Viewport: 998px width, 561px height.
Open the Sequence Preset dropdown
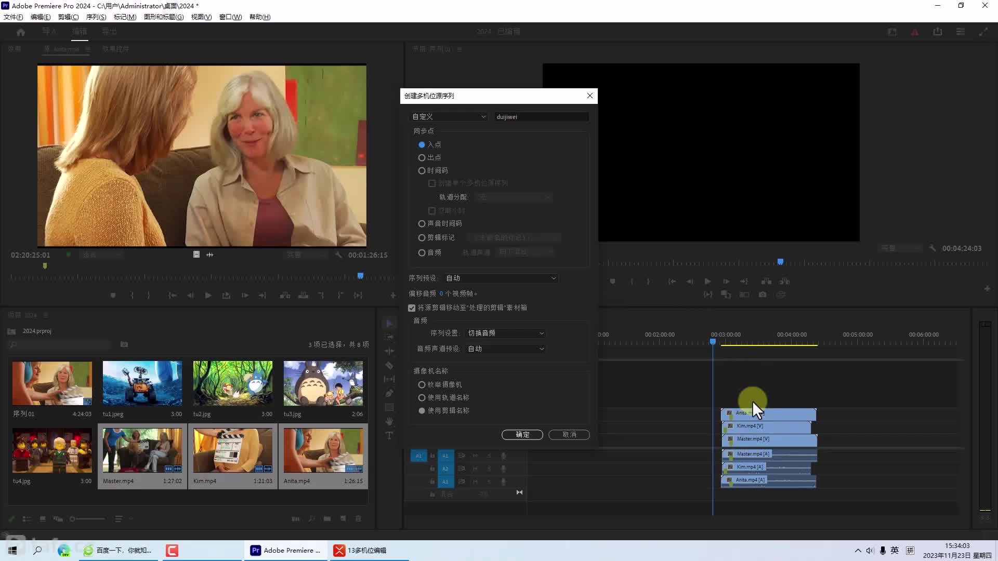501,278
